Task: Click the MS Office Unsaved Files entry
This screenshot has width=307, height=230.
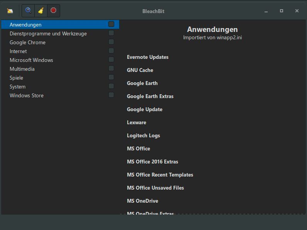Action: (x=155, y=188)
